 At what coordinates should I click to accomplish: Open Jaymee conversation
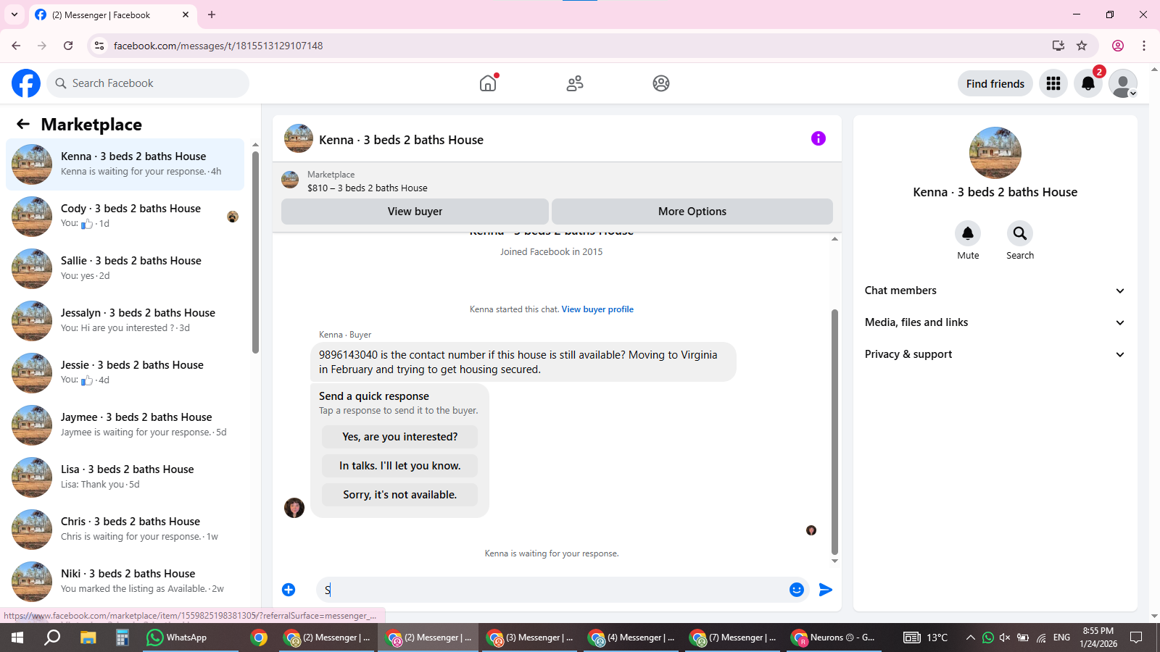[x=125, y=425]
